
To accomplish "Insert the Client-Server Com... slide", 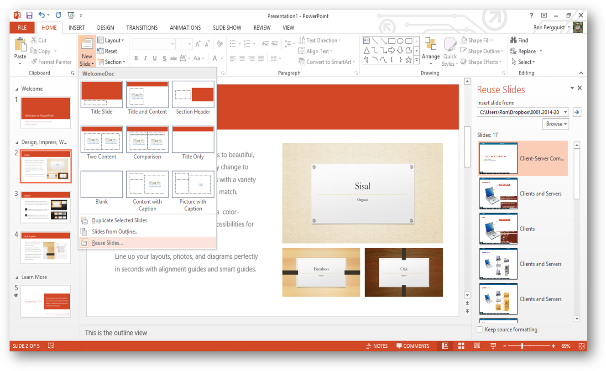I will pyautogui.click(x=523, y=158).
